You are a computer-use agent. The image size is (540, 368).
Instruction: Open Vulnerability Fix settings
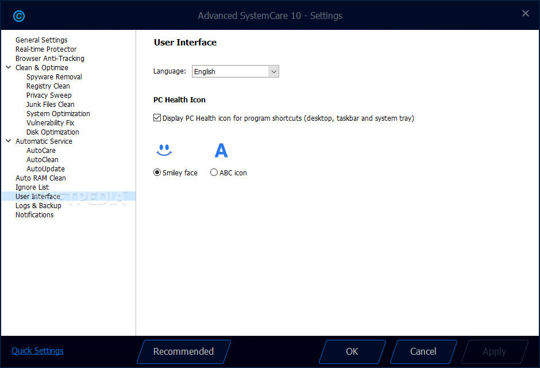51,122
